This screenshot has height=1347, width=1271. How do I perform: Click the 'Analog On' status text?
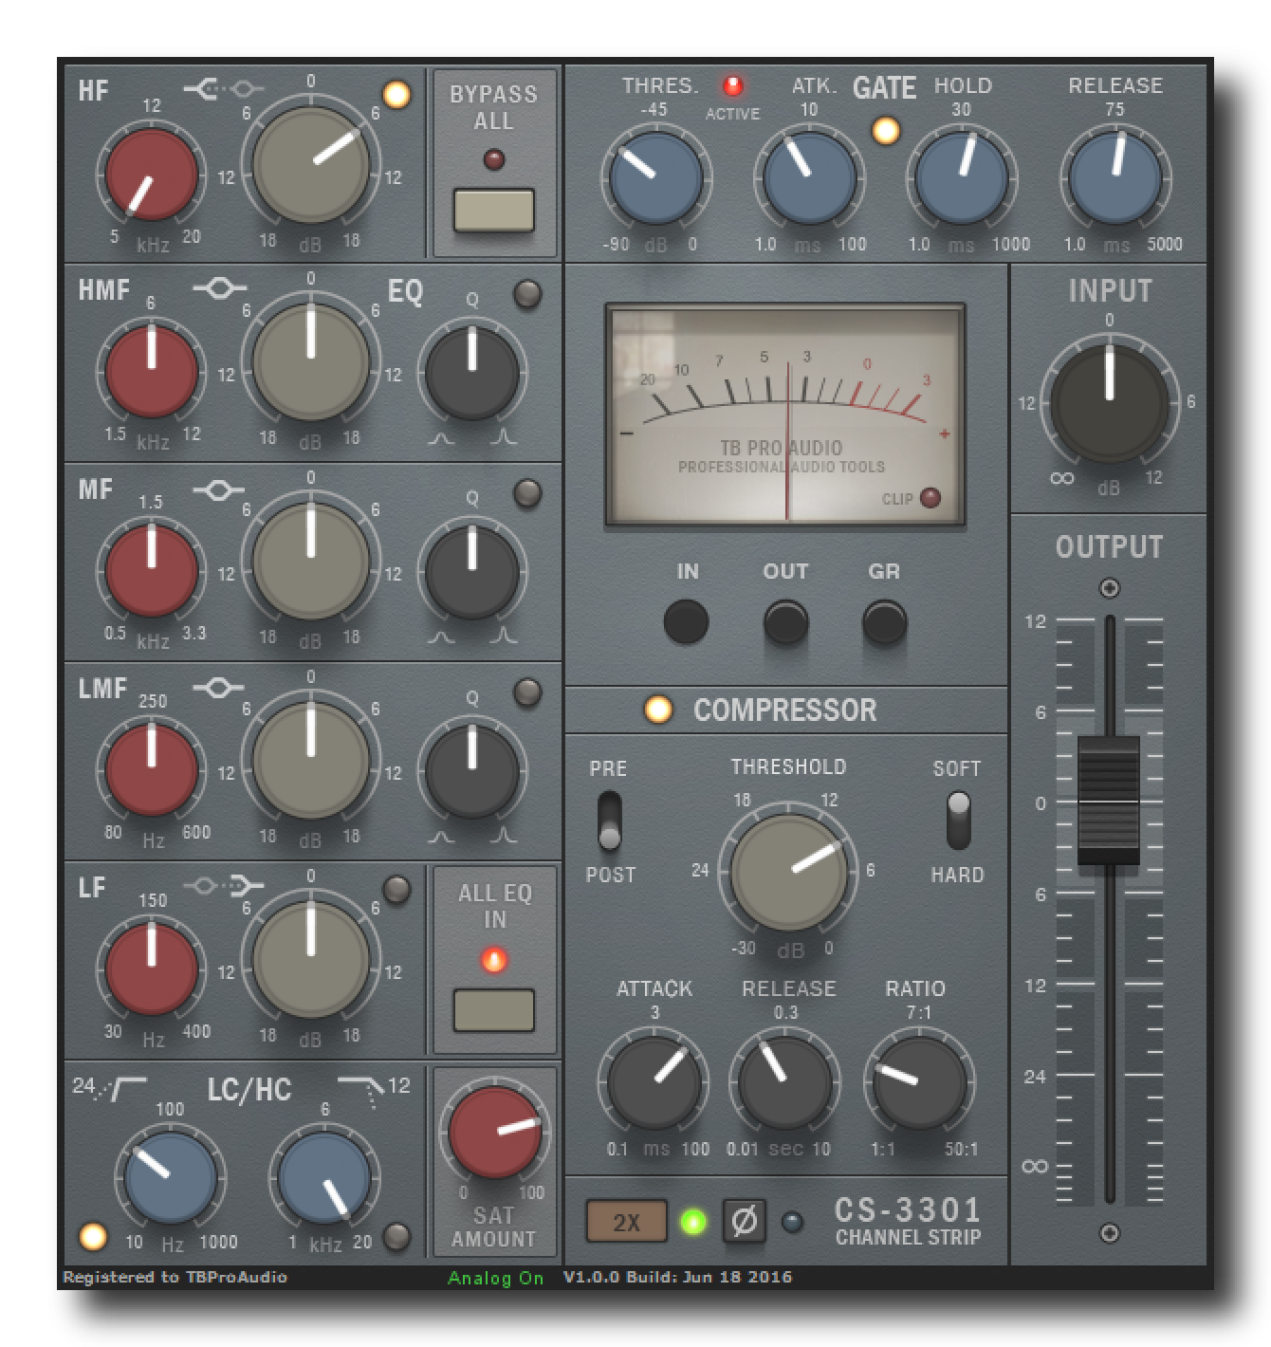click(x=495, y=1278)
